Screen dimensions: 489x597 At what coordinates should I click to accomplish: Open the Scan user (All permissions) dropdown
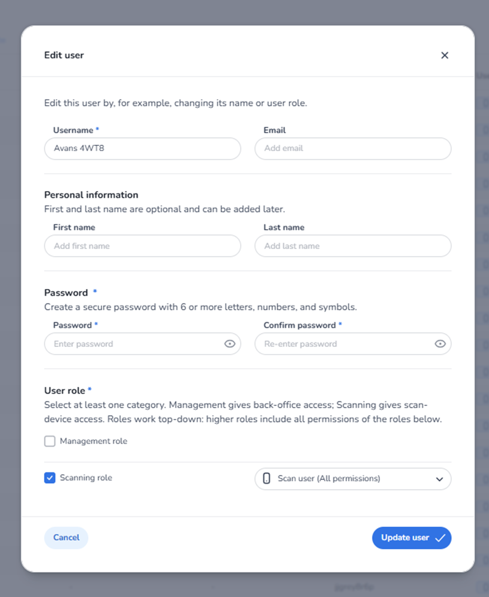[x=353, y=479]
